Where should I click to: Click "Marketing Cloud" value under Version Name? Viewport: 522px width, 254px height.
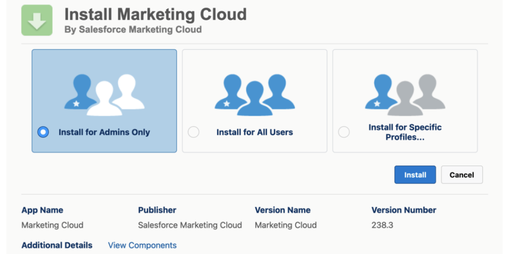click(x=285, y=225)
